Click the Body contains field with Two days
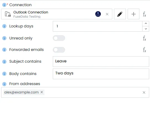This screenshot has width=150, height=115. [x=101, y=74]
